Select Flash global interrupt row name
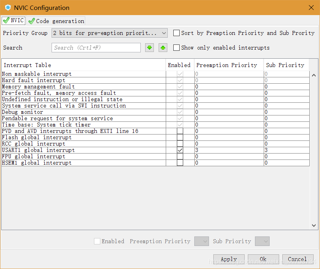Image resolution: width=320 pixels, height=269 pixels. [37, 137]
